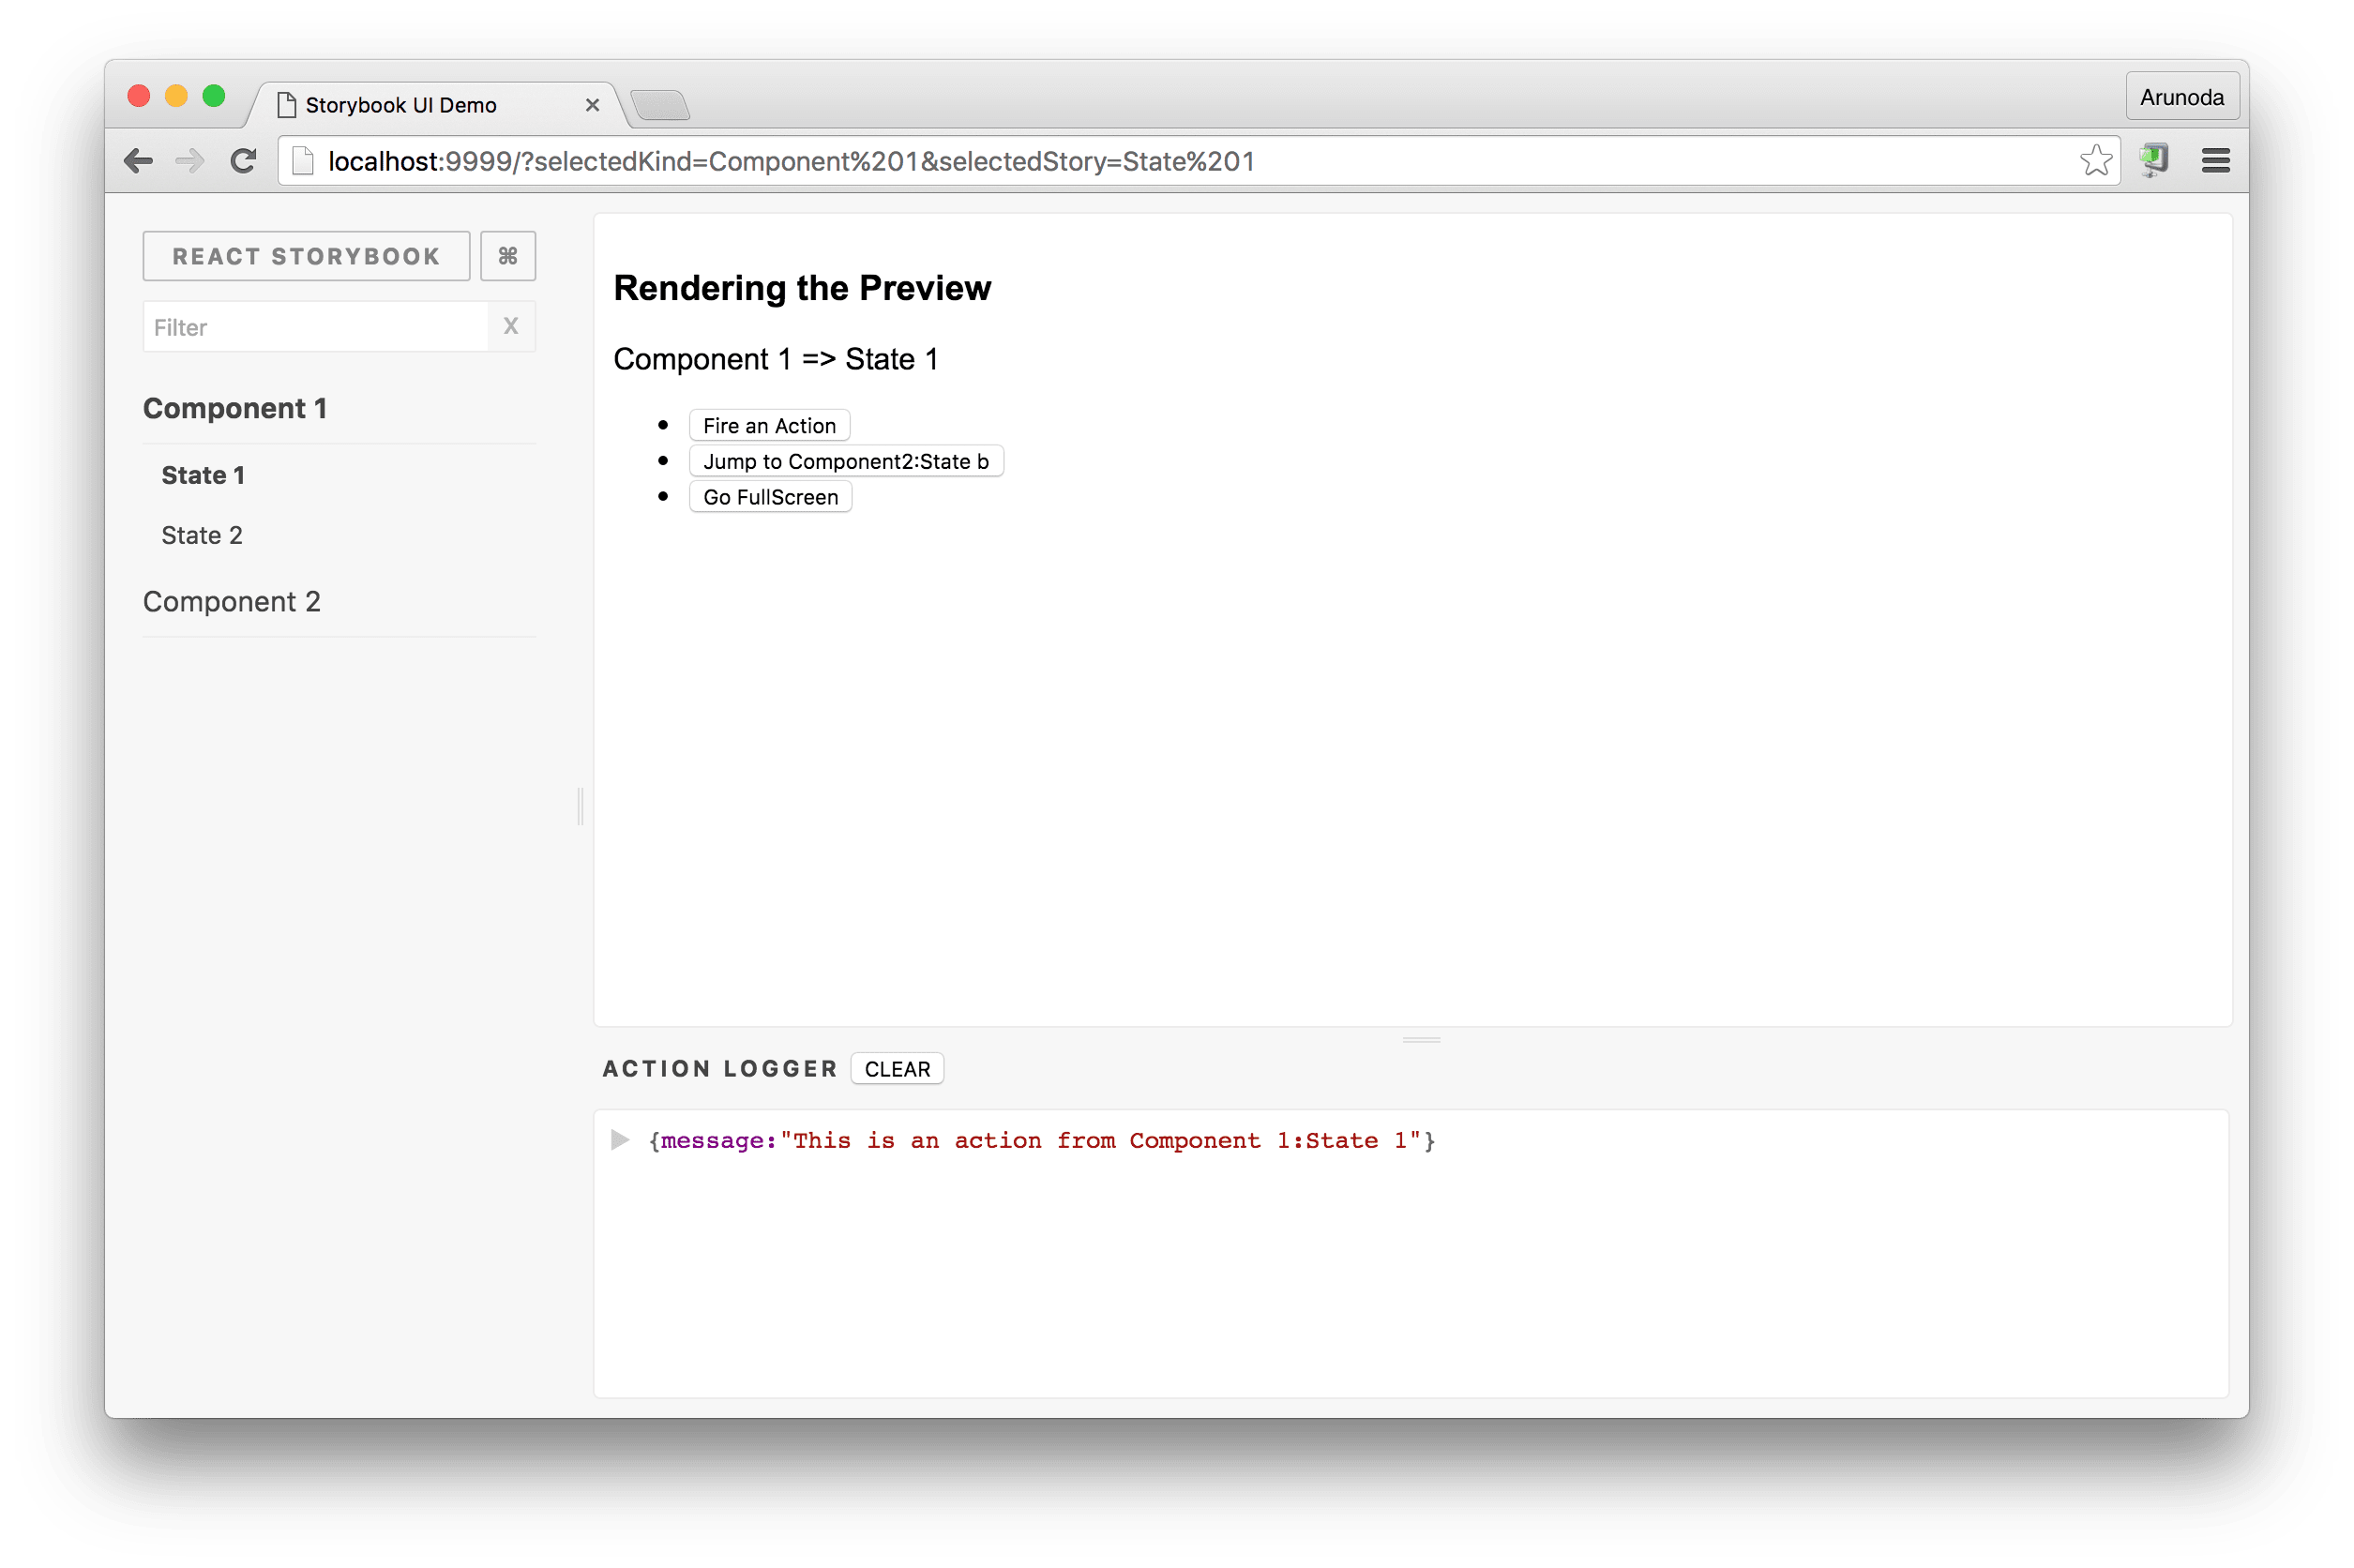Click the Filter input field
This screenshot has width=2354, height=1568.
point(315,327)
